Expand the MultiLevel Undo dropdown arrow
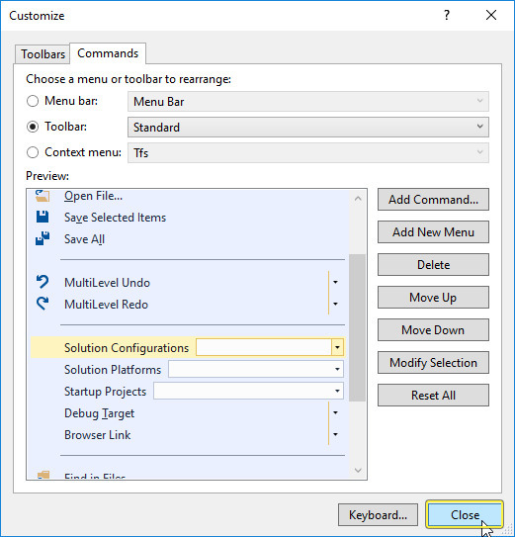This screenshot has width=515, height=537. [x=335, y=282]
